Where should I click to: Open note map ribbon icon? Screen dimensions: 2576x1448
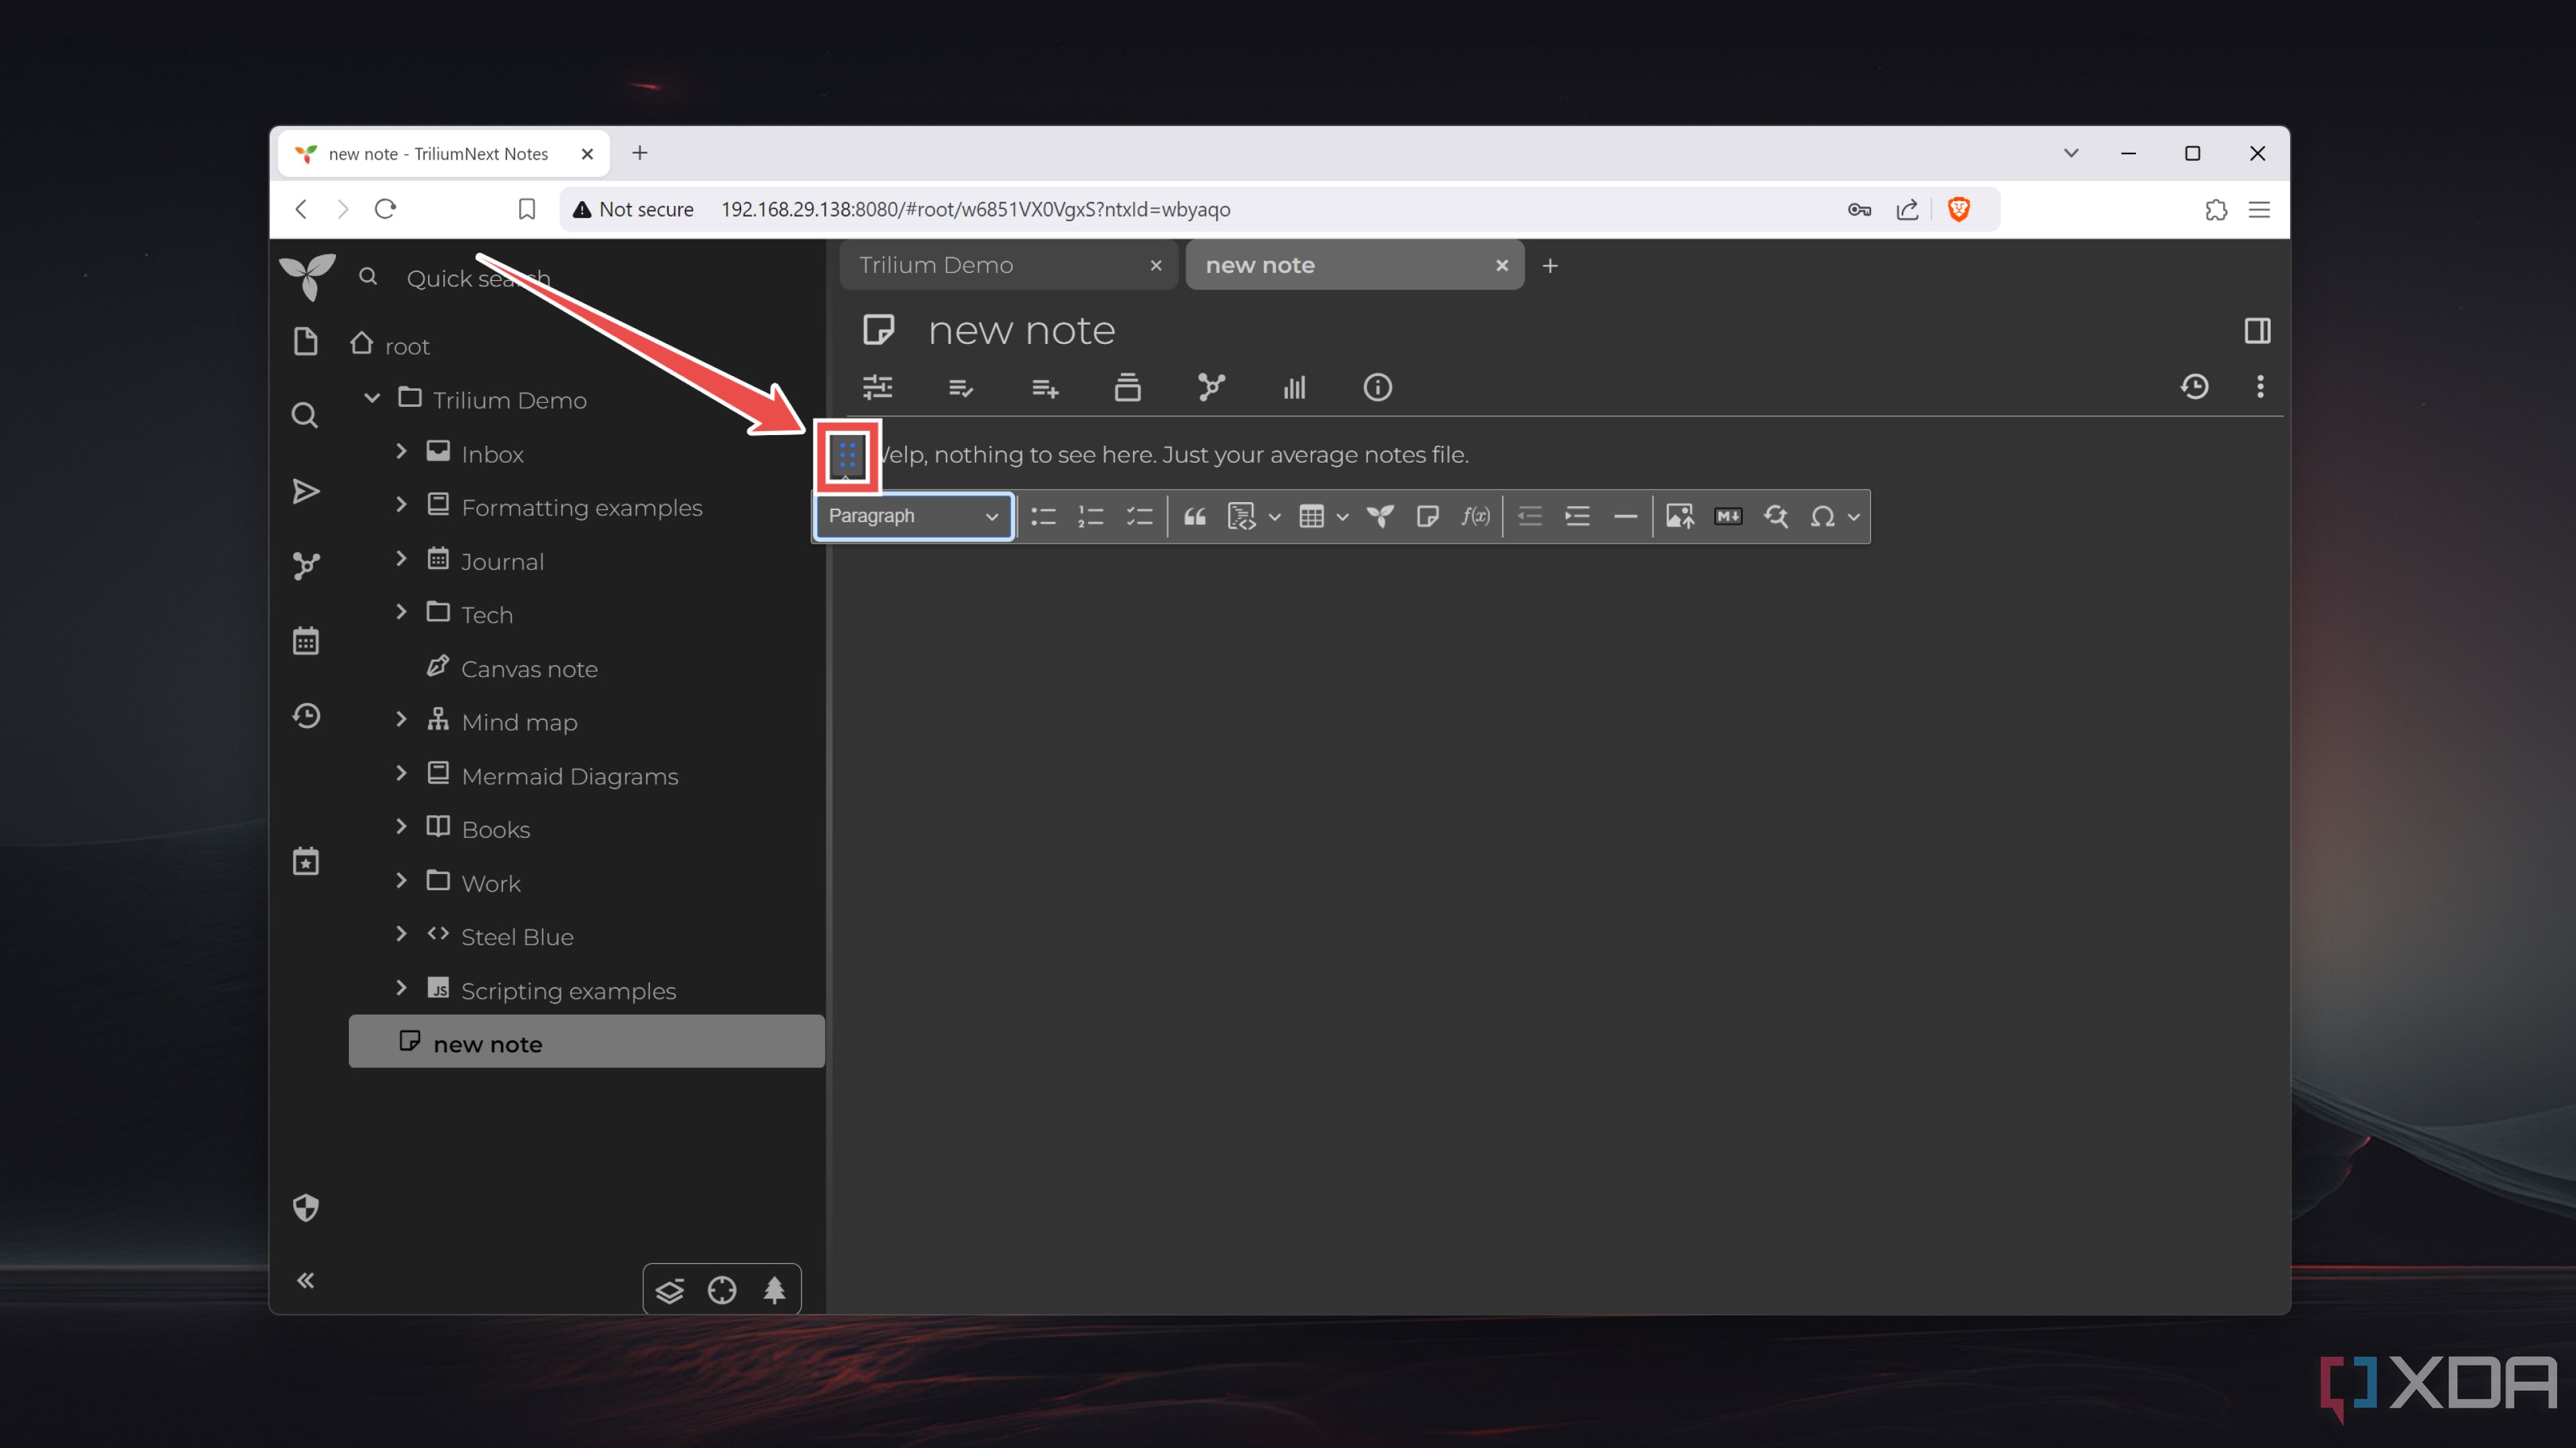pos(1211,387)
